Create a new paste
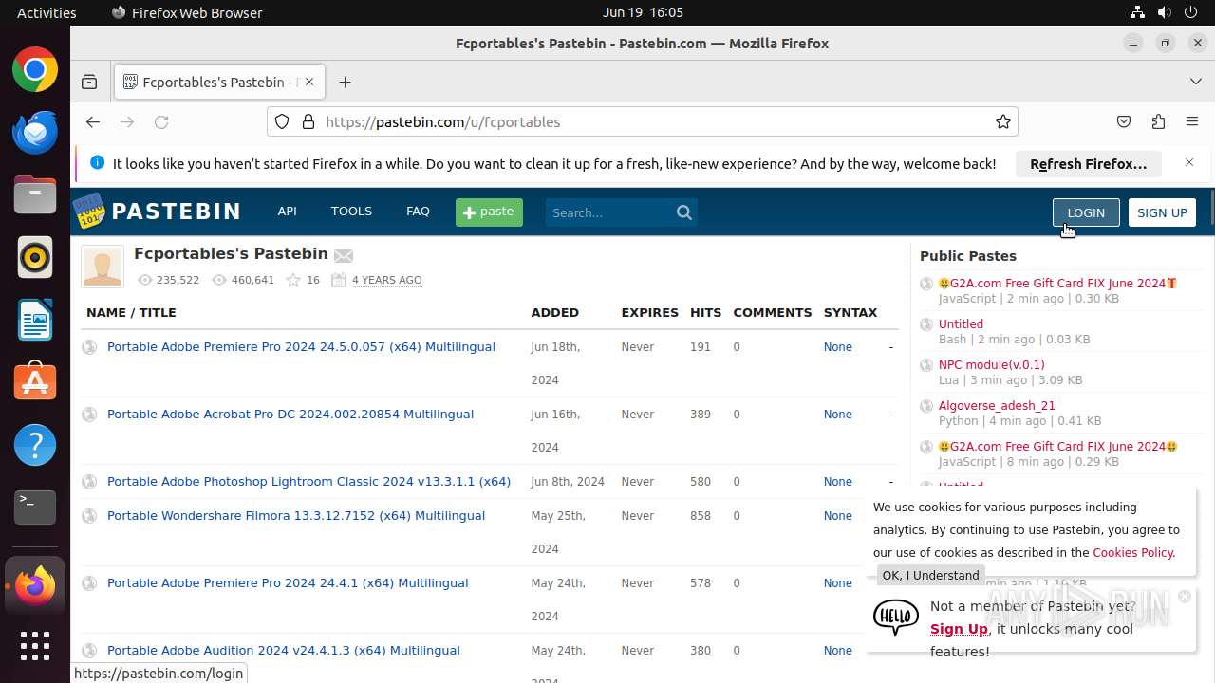The width and height of the screenshot is (1215, 683). pyautogui.click(x=489, y=212)
